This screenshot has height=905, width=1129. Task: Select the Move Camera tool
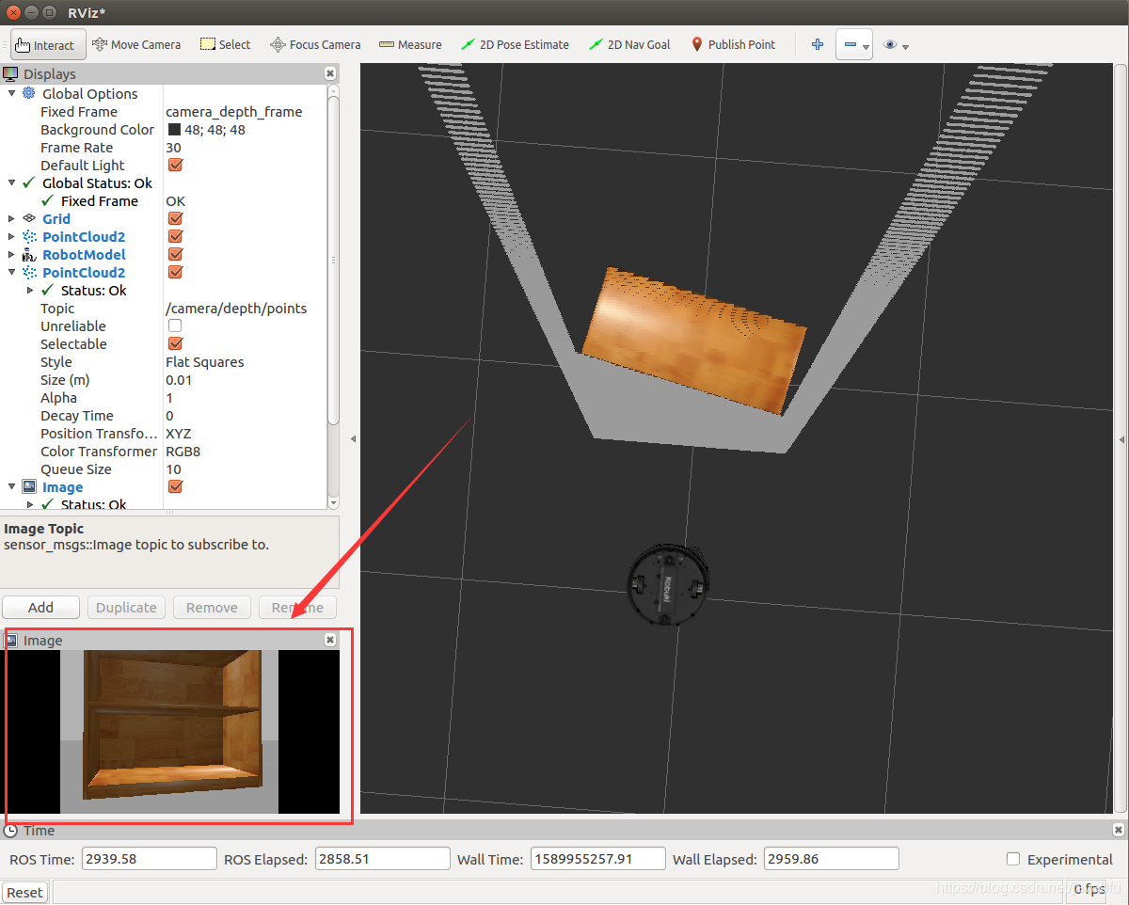click(x=136, y=44)
